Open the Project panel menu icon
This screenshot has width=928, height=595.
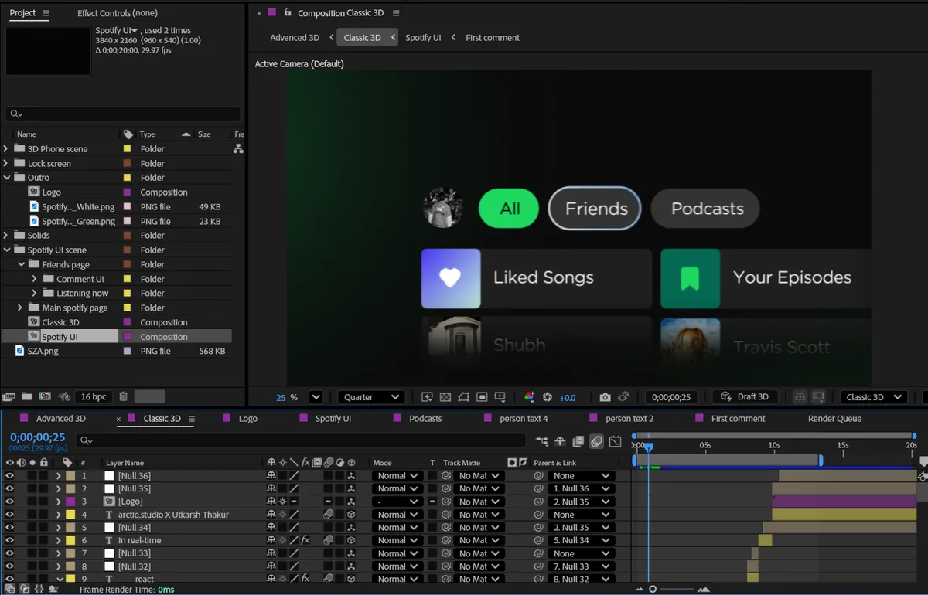click(46, 13)
